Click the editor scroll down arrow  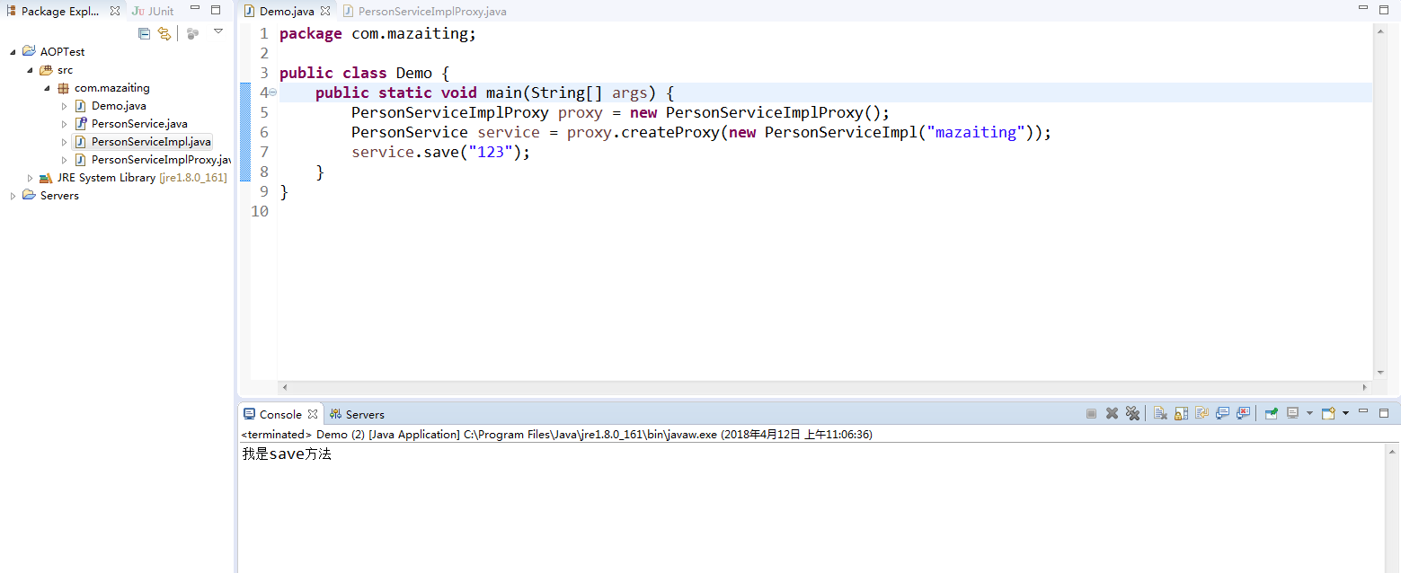pos(1381,373)
